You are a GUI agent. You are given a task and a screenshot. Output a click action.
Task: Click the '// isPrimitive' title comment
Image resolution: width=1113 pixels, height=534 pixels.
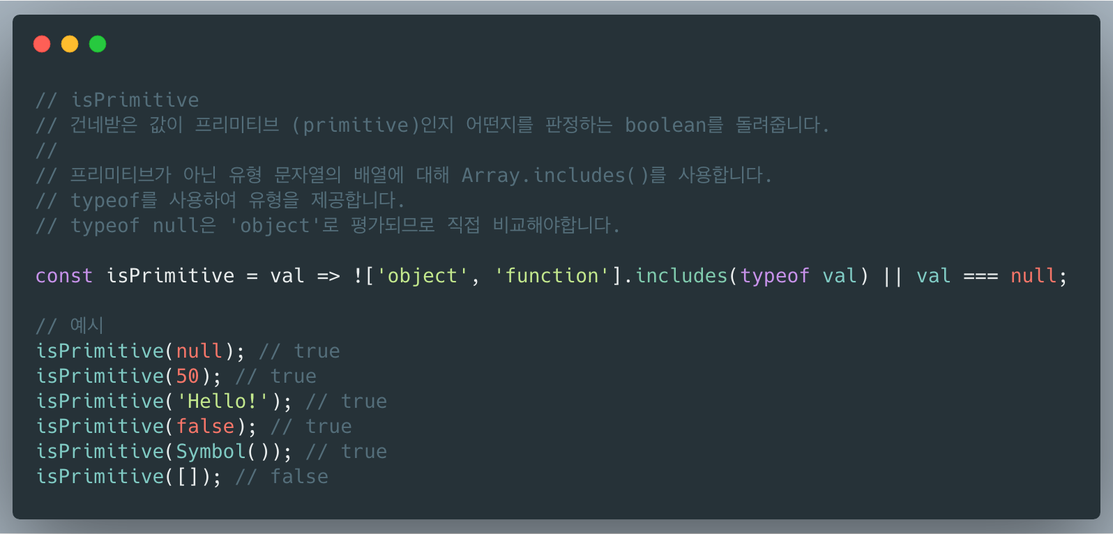coord(117,100)
